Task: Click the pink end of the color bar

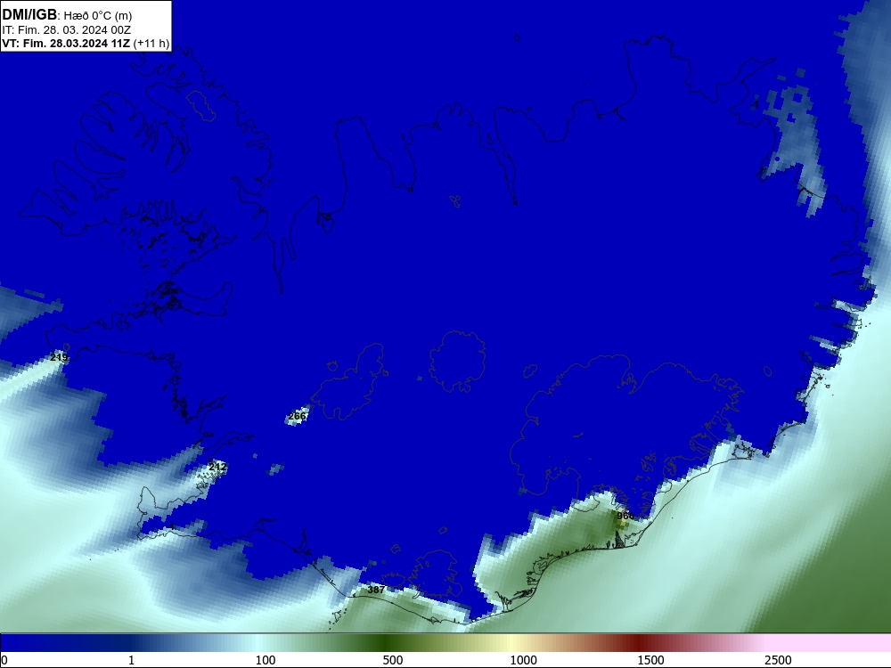Action: (x=830, y=643)
